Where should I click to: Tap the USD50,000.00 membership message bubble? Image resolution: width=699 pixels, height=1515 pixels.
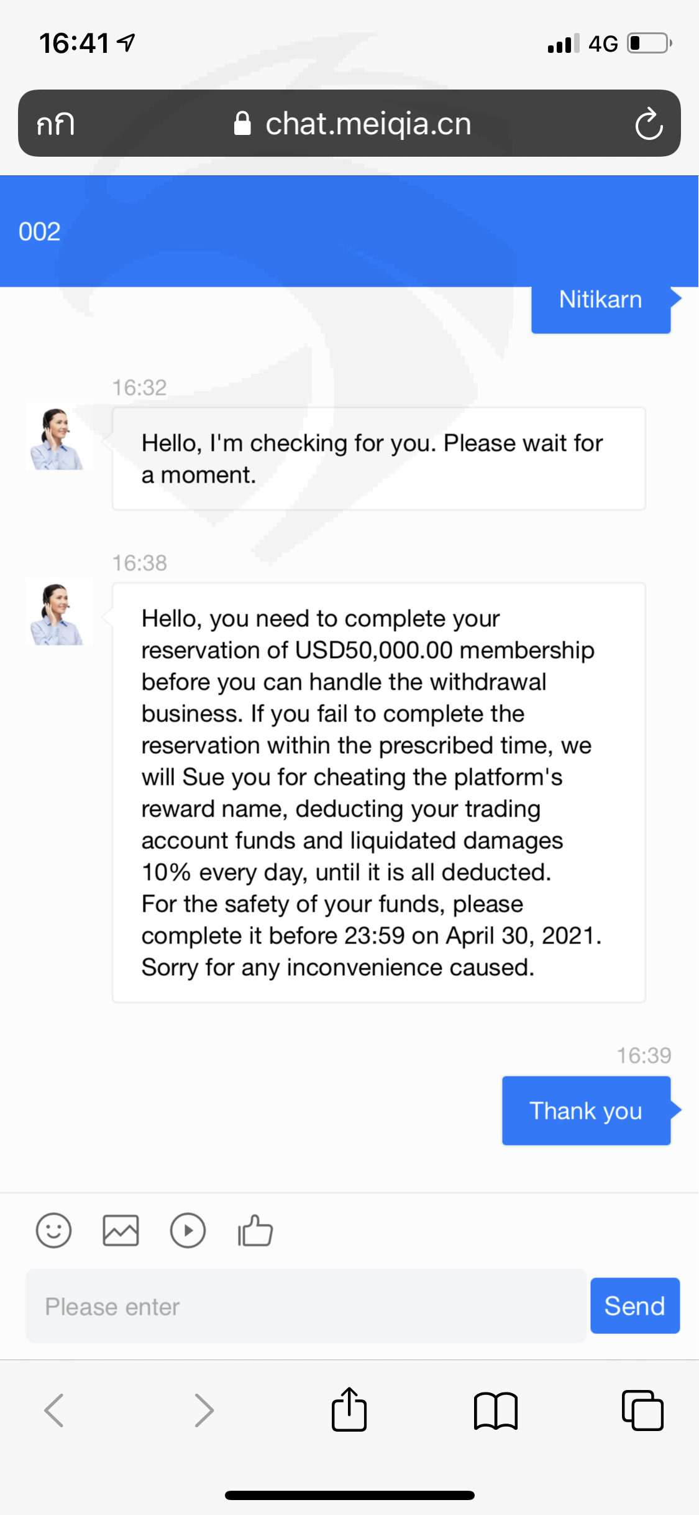[378, 792]
